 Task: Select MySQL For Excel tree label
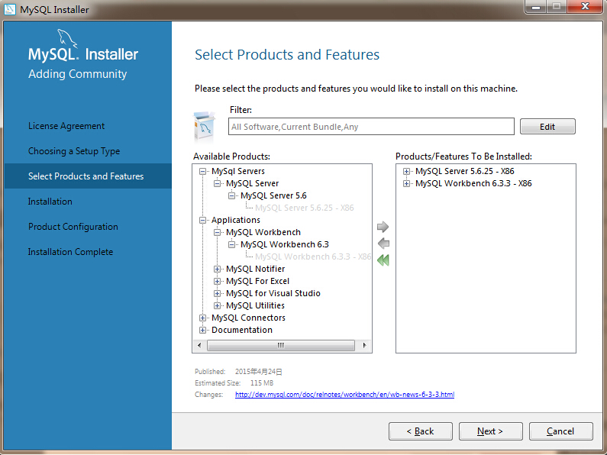[258, 281]
